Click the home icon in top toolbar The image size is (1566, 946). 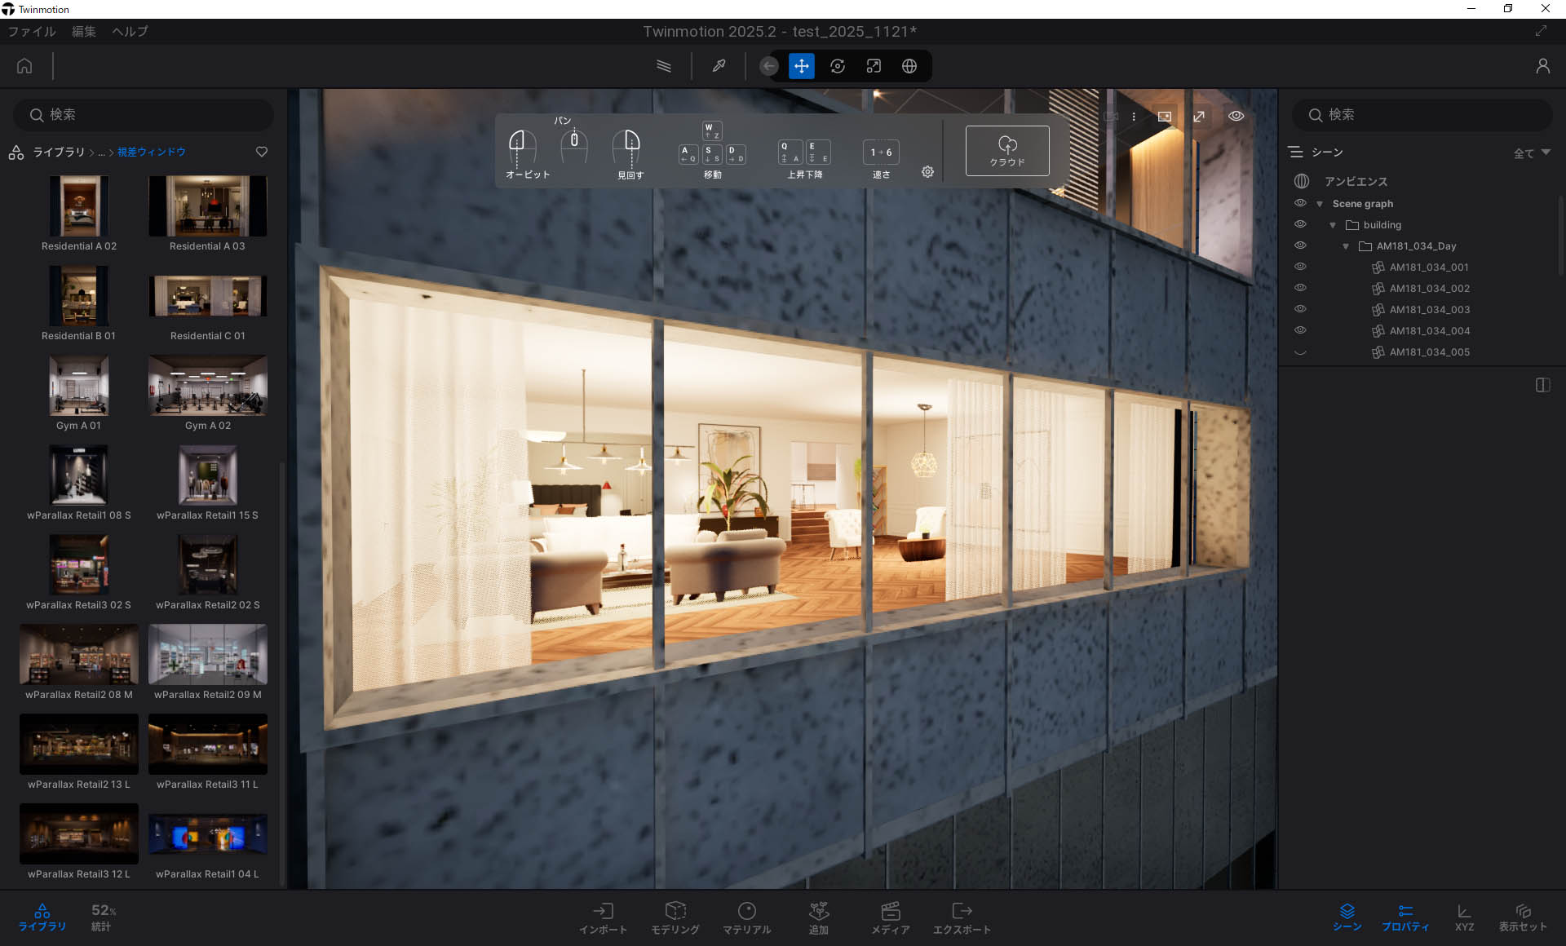pyautogui.click(x=24, y=66)
